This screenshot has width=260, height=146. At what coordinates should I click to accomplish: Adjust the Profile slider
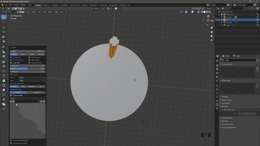coord(28,69)
